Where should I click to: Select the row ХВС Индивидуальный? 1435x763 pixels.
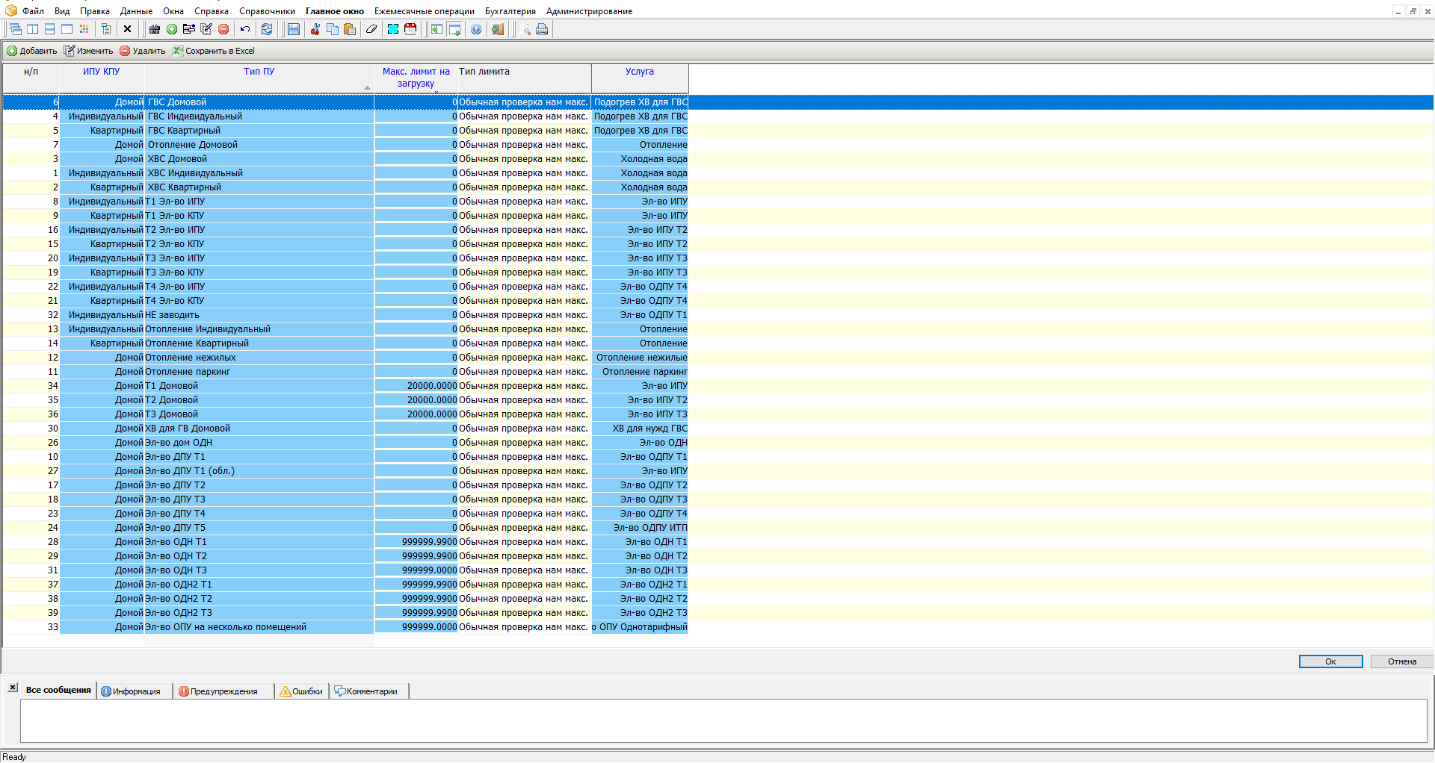pos(345,173)
